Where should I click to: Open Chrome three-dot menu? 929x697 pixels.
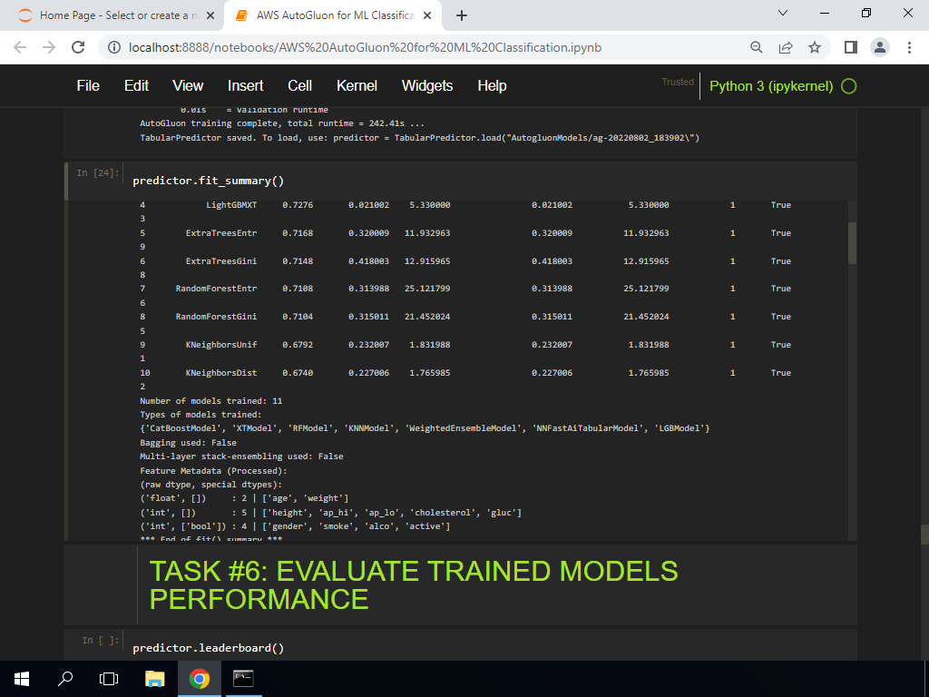pyautogui.click(x=909, y=47)
